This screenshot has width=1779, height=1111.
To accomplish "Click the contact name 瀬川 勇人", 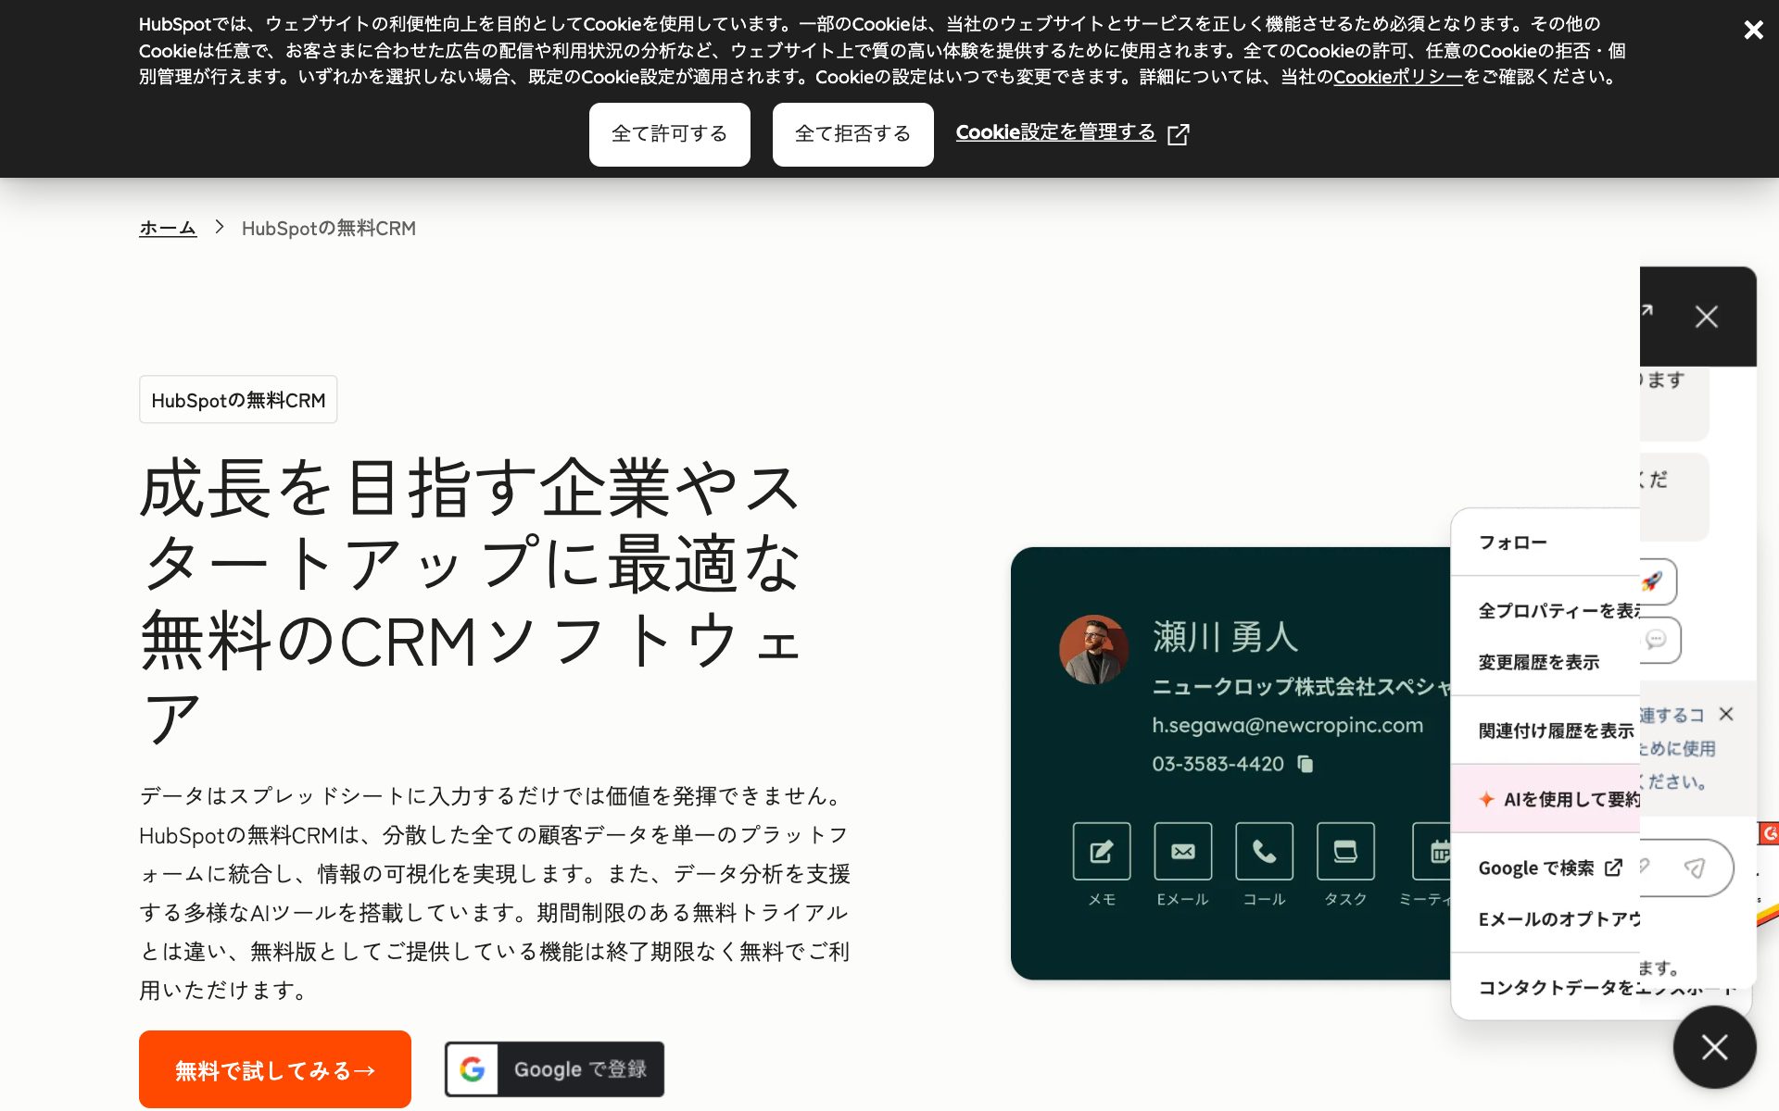I will point(1225,637).
